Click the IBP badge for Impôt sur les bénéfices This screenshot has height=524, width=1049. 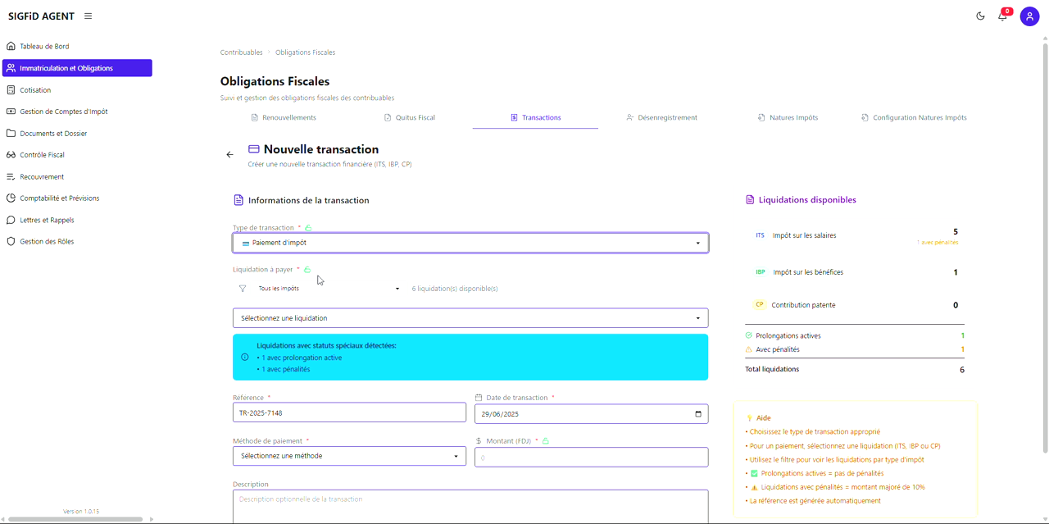click(x=759, y=271)
